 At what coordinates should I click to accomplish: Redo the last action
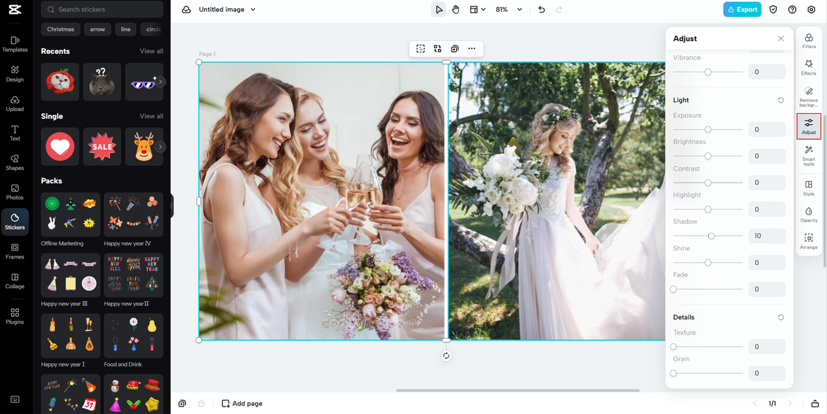558,10
